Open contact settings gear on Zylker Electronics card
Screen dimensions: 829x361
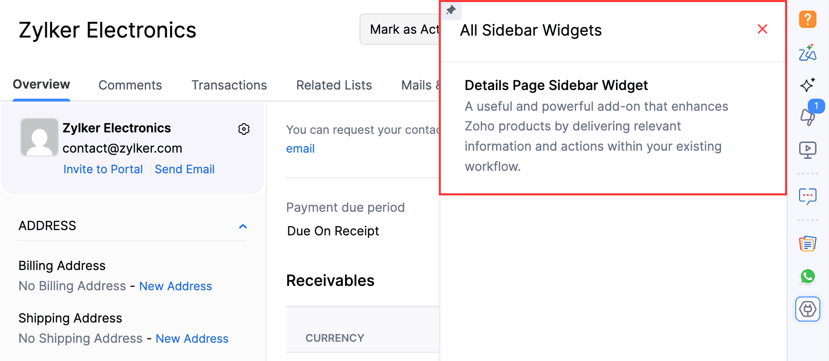click(x=244, y=129)
